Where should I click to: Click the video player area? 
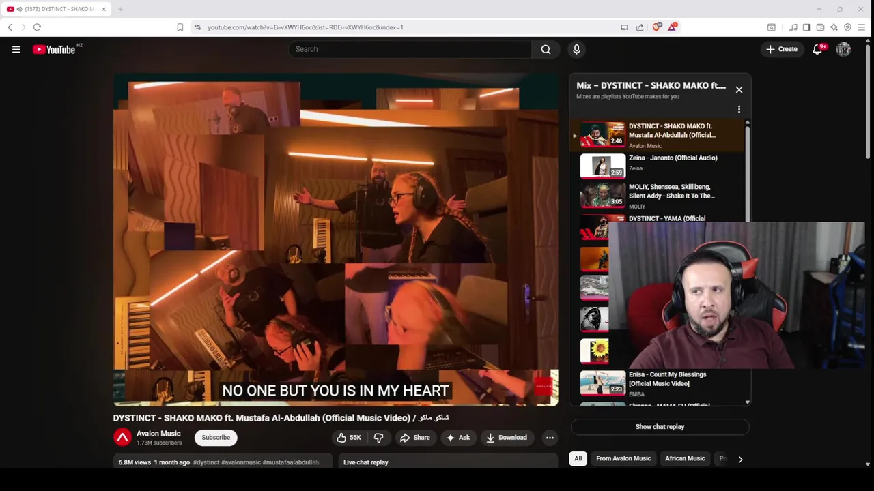pos(335,239)
